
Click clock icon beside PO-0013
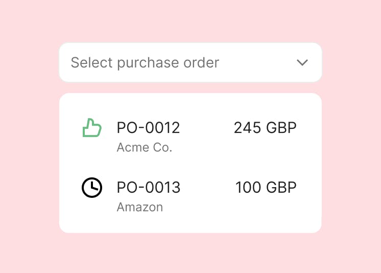[x=92, y=188]
